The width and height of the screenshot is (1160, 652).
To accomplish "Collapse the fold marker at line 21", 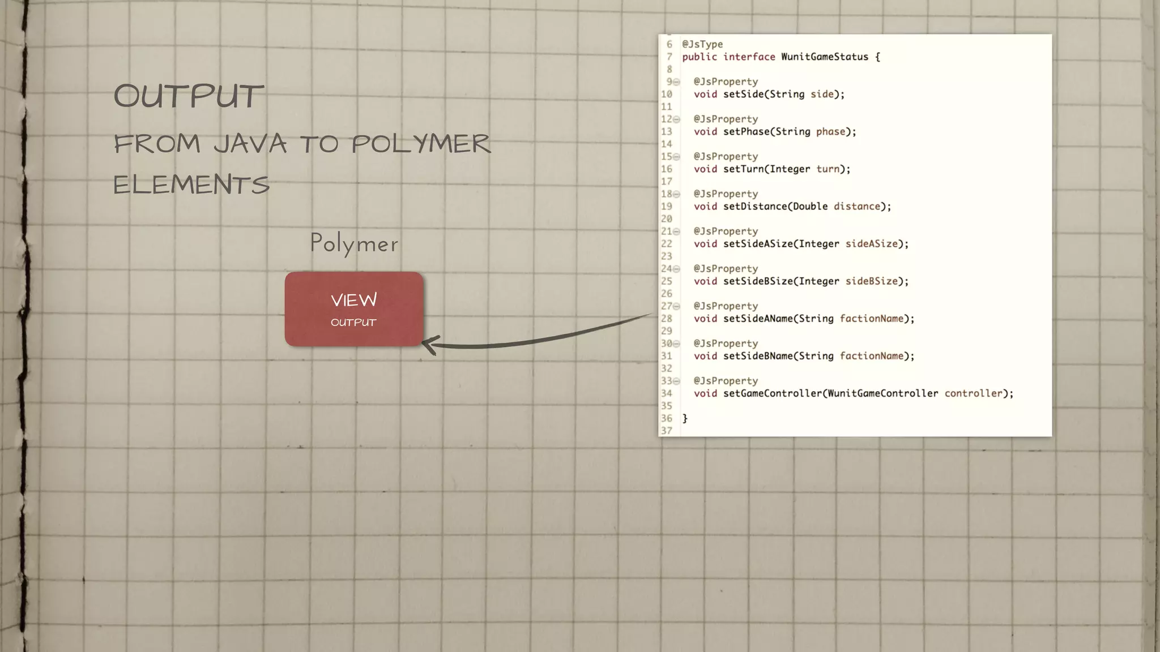I will pyautogui.click(x=676, y=231).
